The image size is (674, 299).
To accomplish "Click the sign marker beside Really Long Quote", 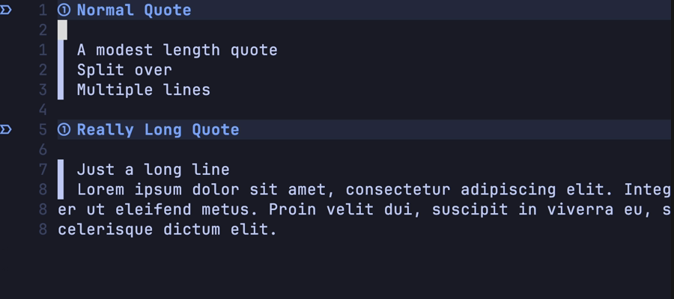I will [6, 129].
